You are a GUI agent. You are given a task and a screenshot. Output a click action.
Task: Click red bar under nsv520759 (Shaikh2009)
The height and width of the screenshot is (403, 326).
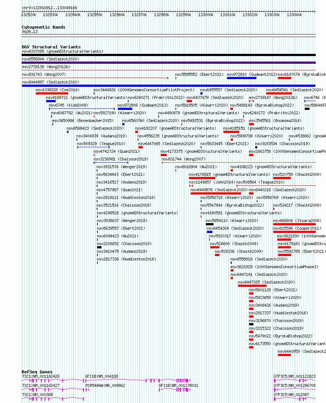[x=282, y=178]
